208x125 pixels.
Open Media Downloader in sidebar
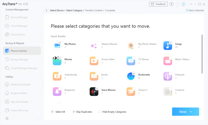pos(22,84)
